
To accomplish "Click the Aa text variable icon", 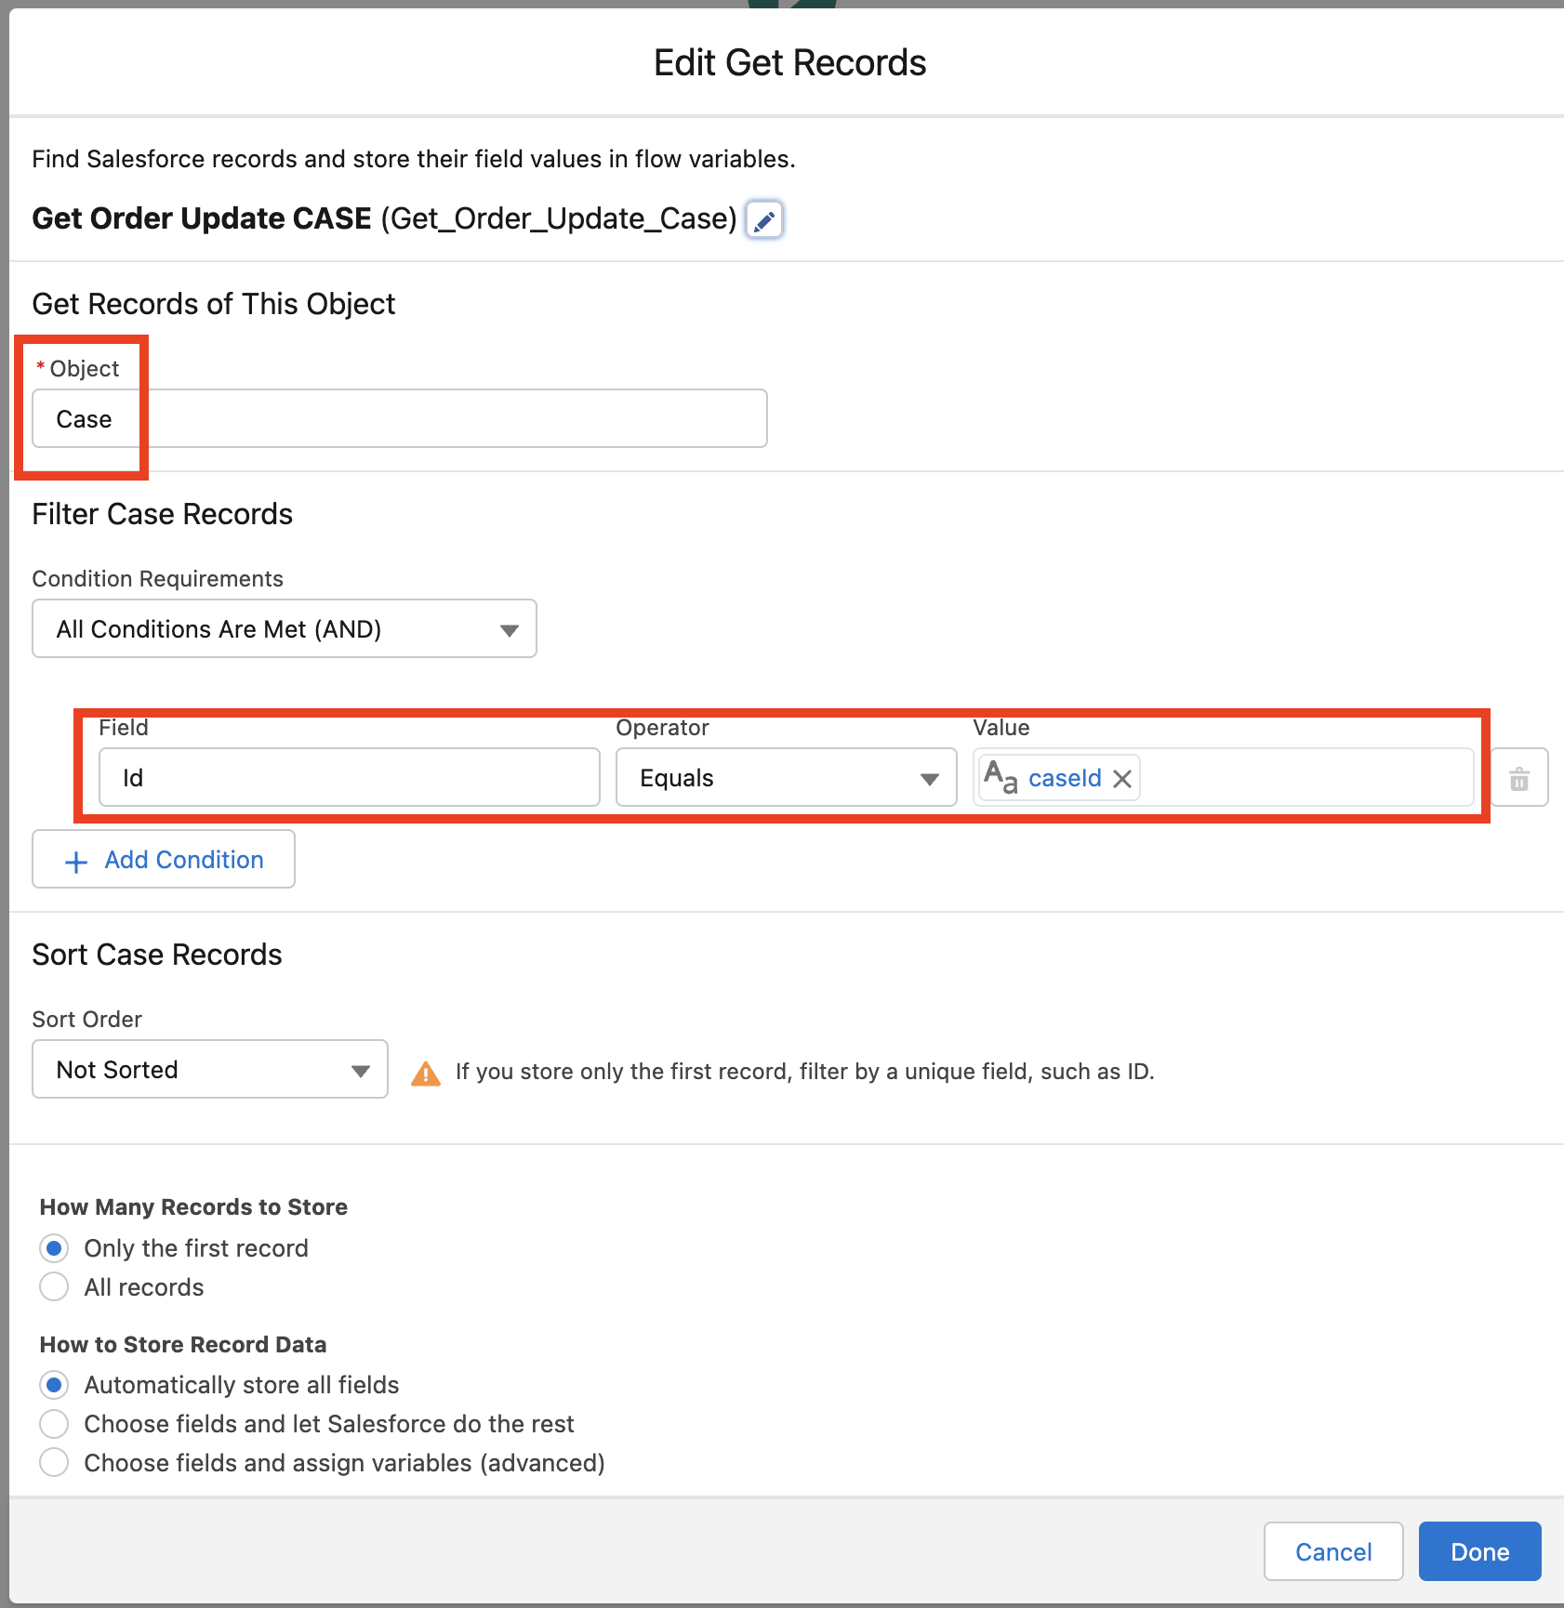I will pyautogui.click(x=1001, y=777).
